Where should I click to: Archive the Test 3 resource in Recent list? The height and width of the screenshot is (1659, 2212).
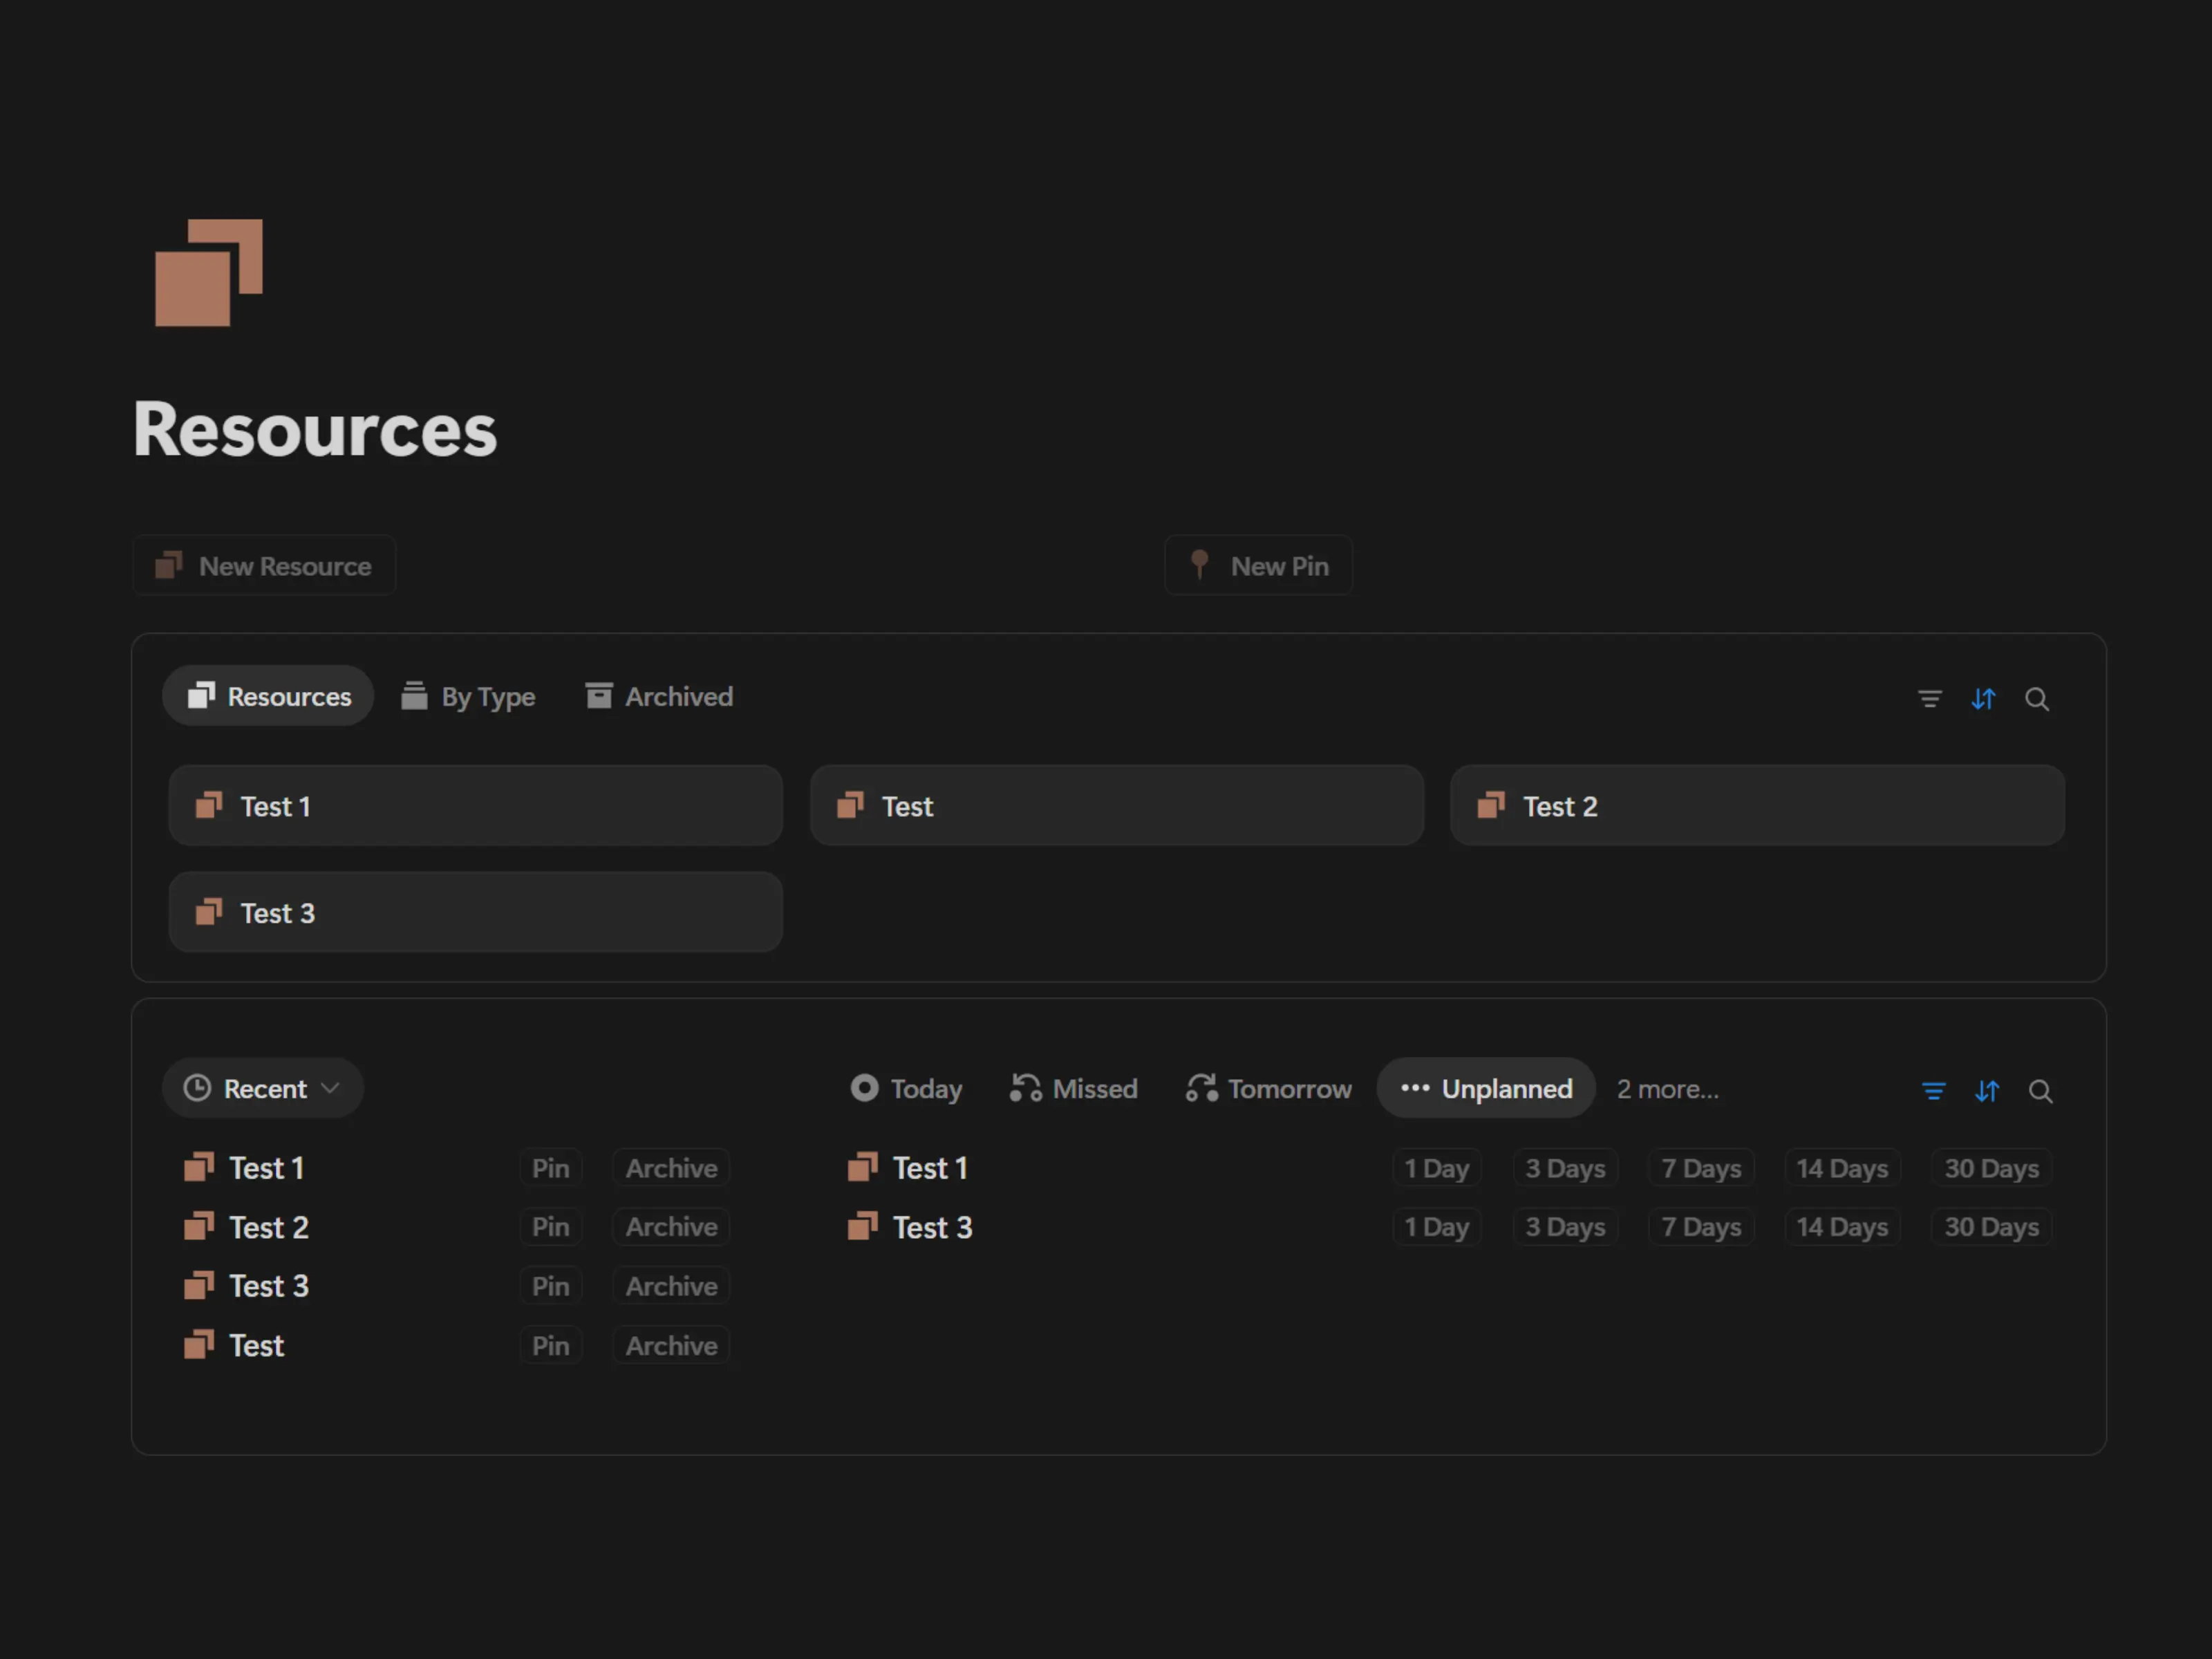pos(671,1286)
